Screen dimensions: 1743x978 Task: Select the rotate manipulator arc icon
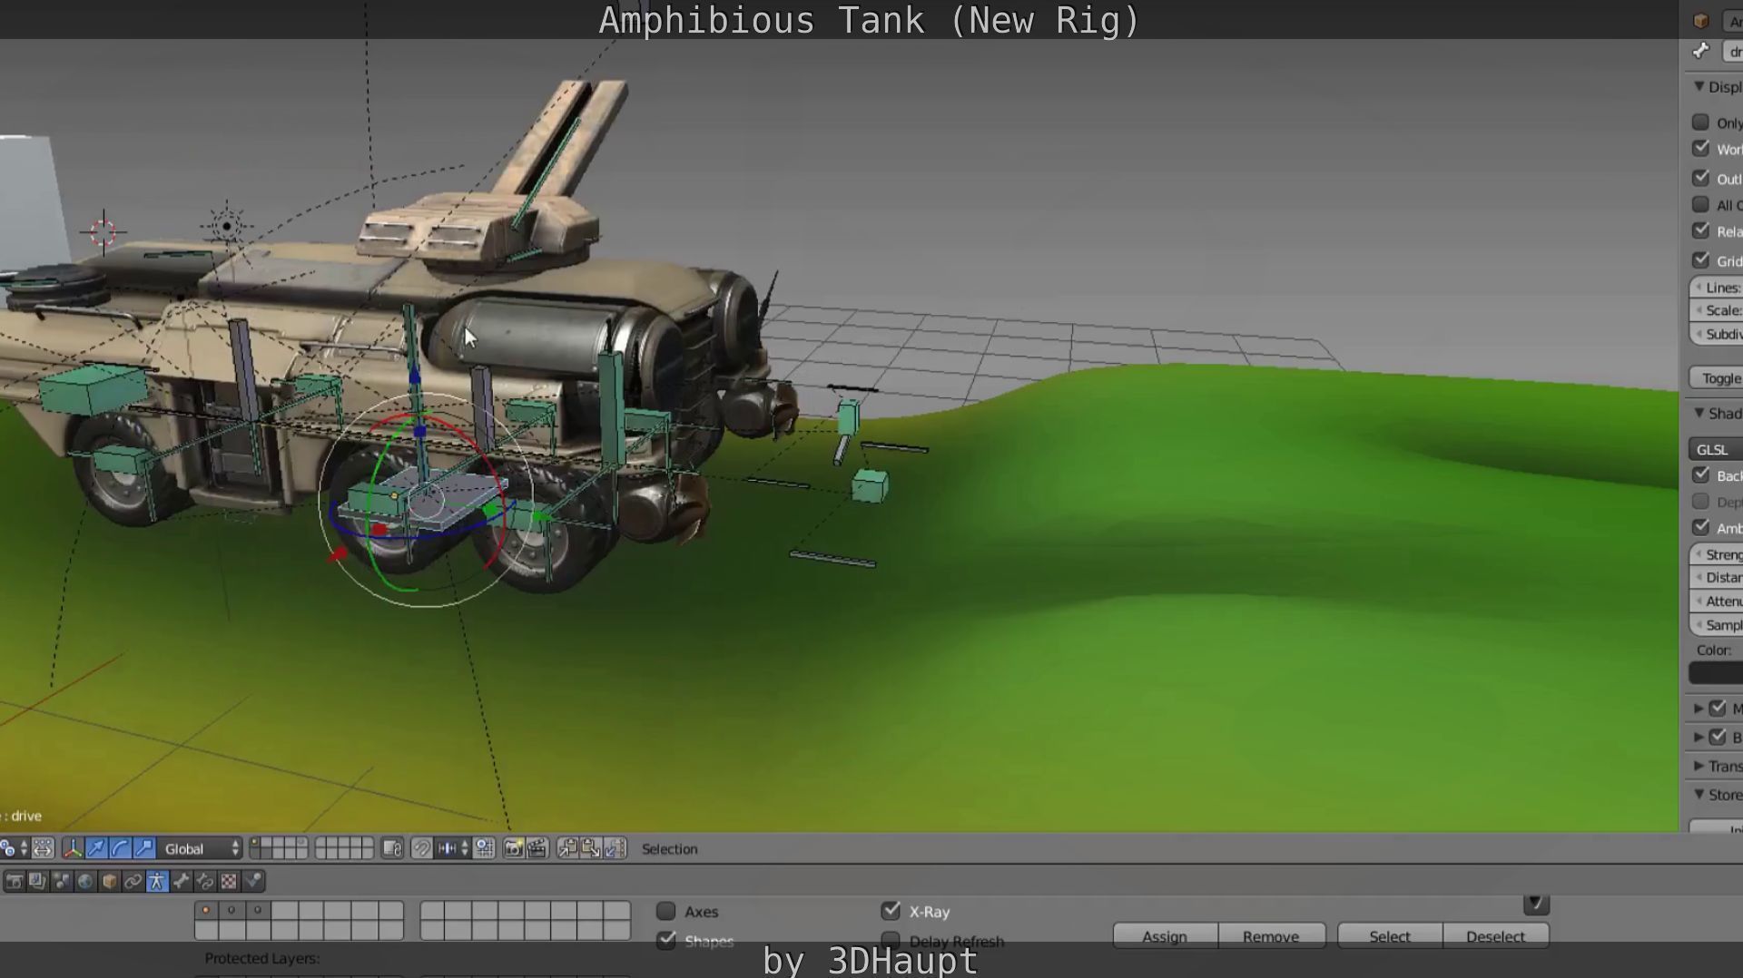tap(120, 849)
